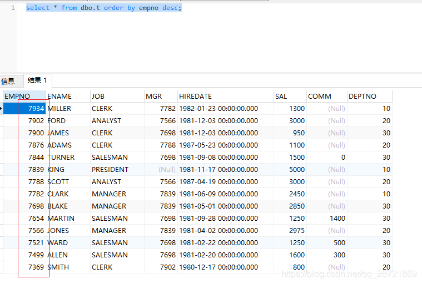Click into the SQL query editor line
The height and width of the screenshot is (284, 422).
(x=103, y=8)
